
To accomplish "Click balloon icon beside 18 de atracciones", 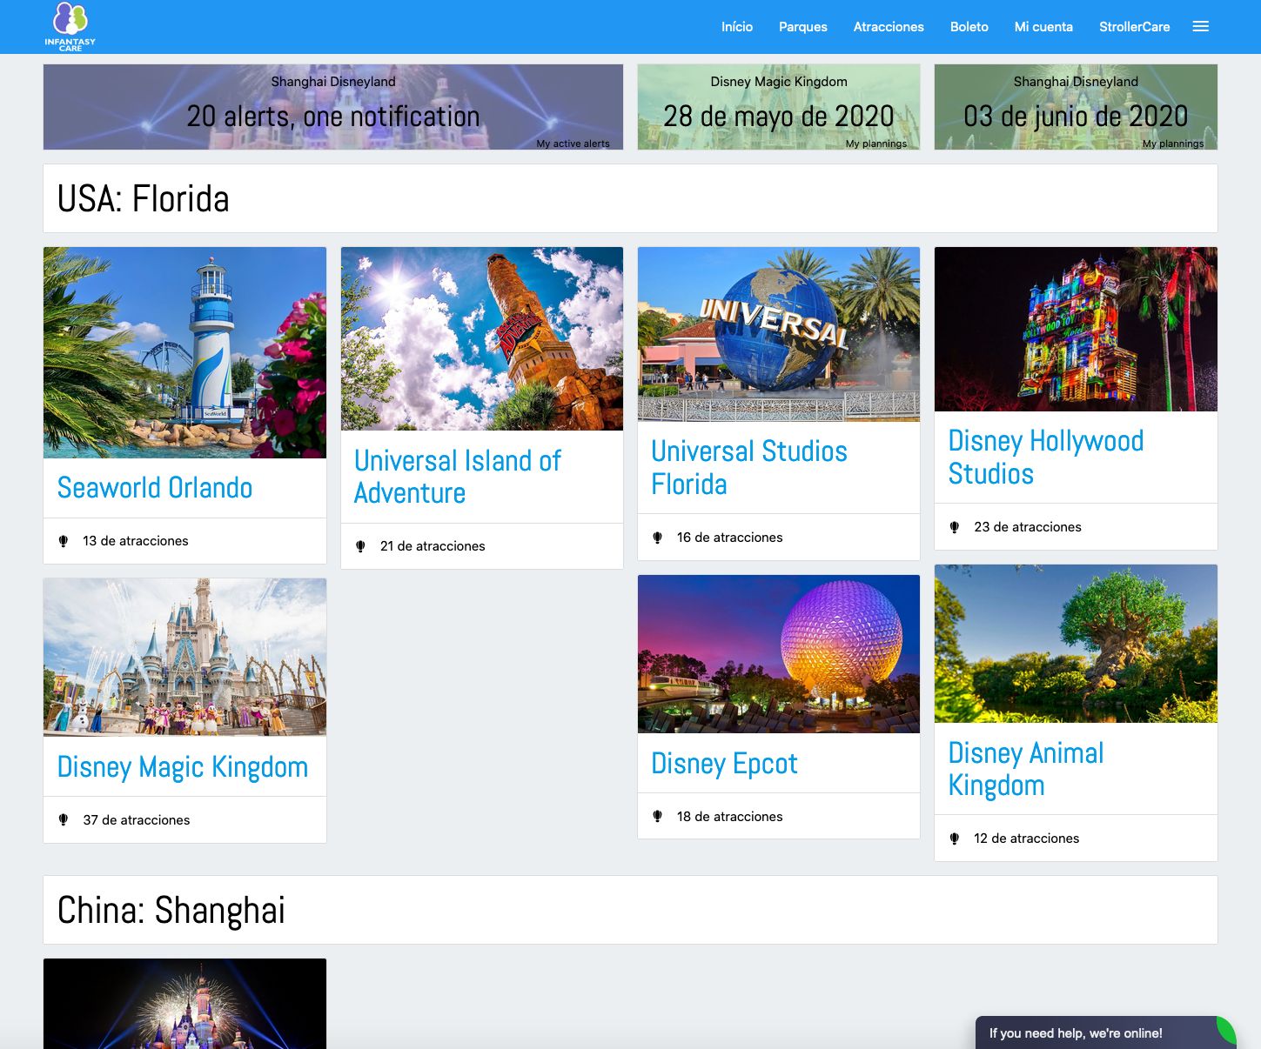I will coord(658,817).
